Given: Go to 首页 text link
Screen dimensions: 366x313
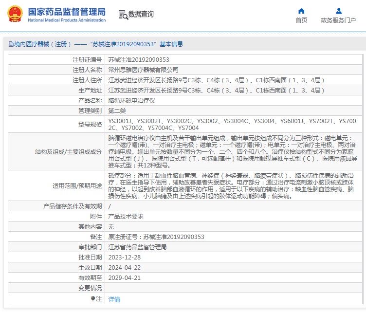Looking at the screenshot, I should (301, 20).
